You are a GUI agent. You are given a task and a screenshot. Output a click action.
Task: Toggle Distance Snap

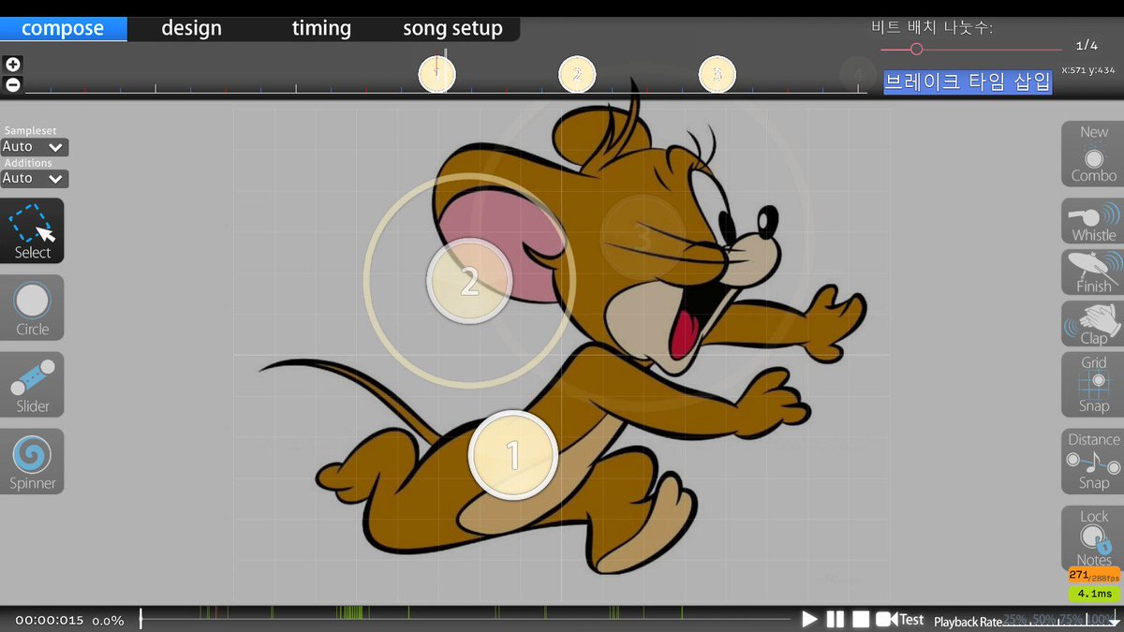pyautogui.click(x=1092, y=462)
